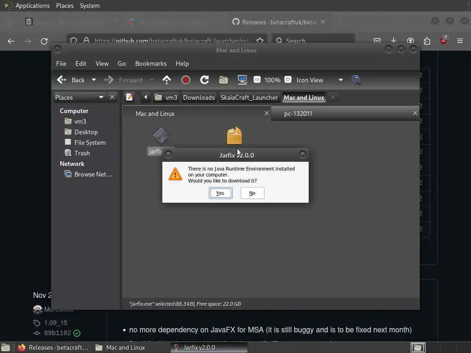This screenshot has height=353, width=471.
Task: Switch to Jarfix v2.0.0 taskbar item
Action: 209,347
